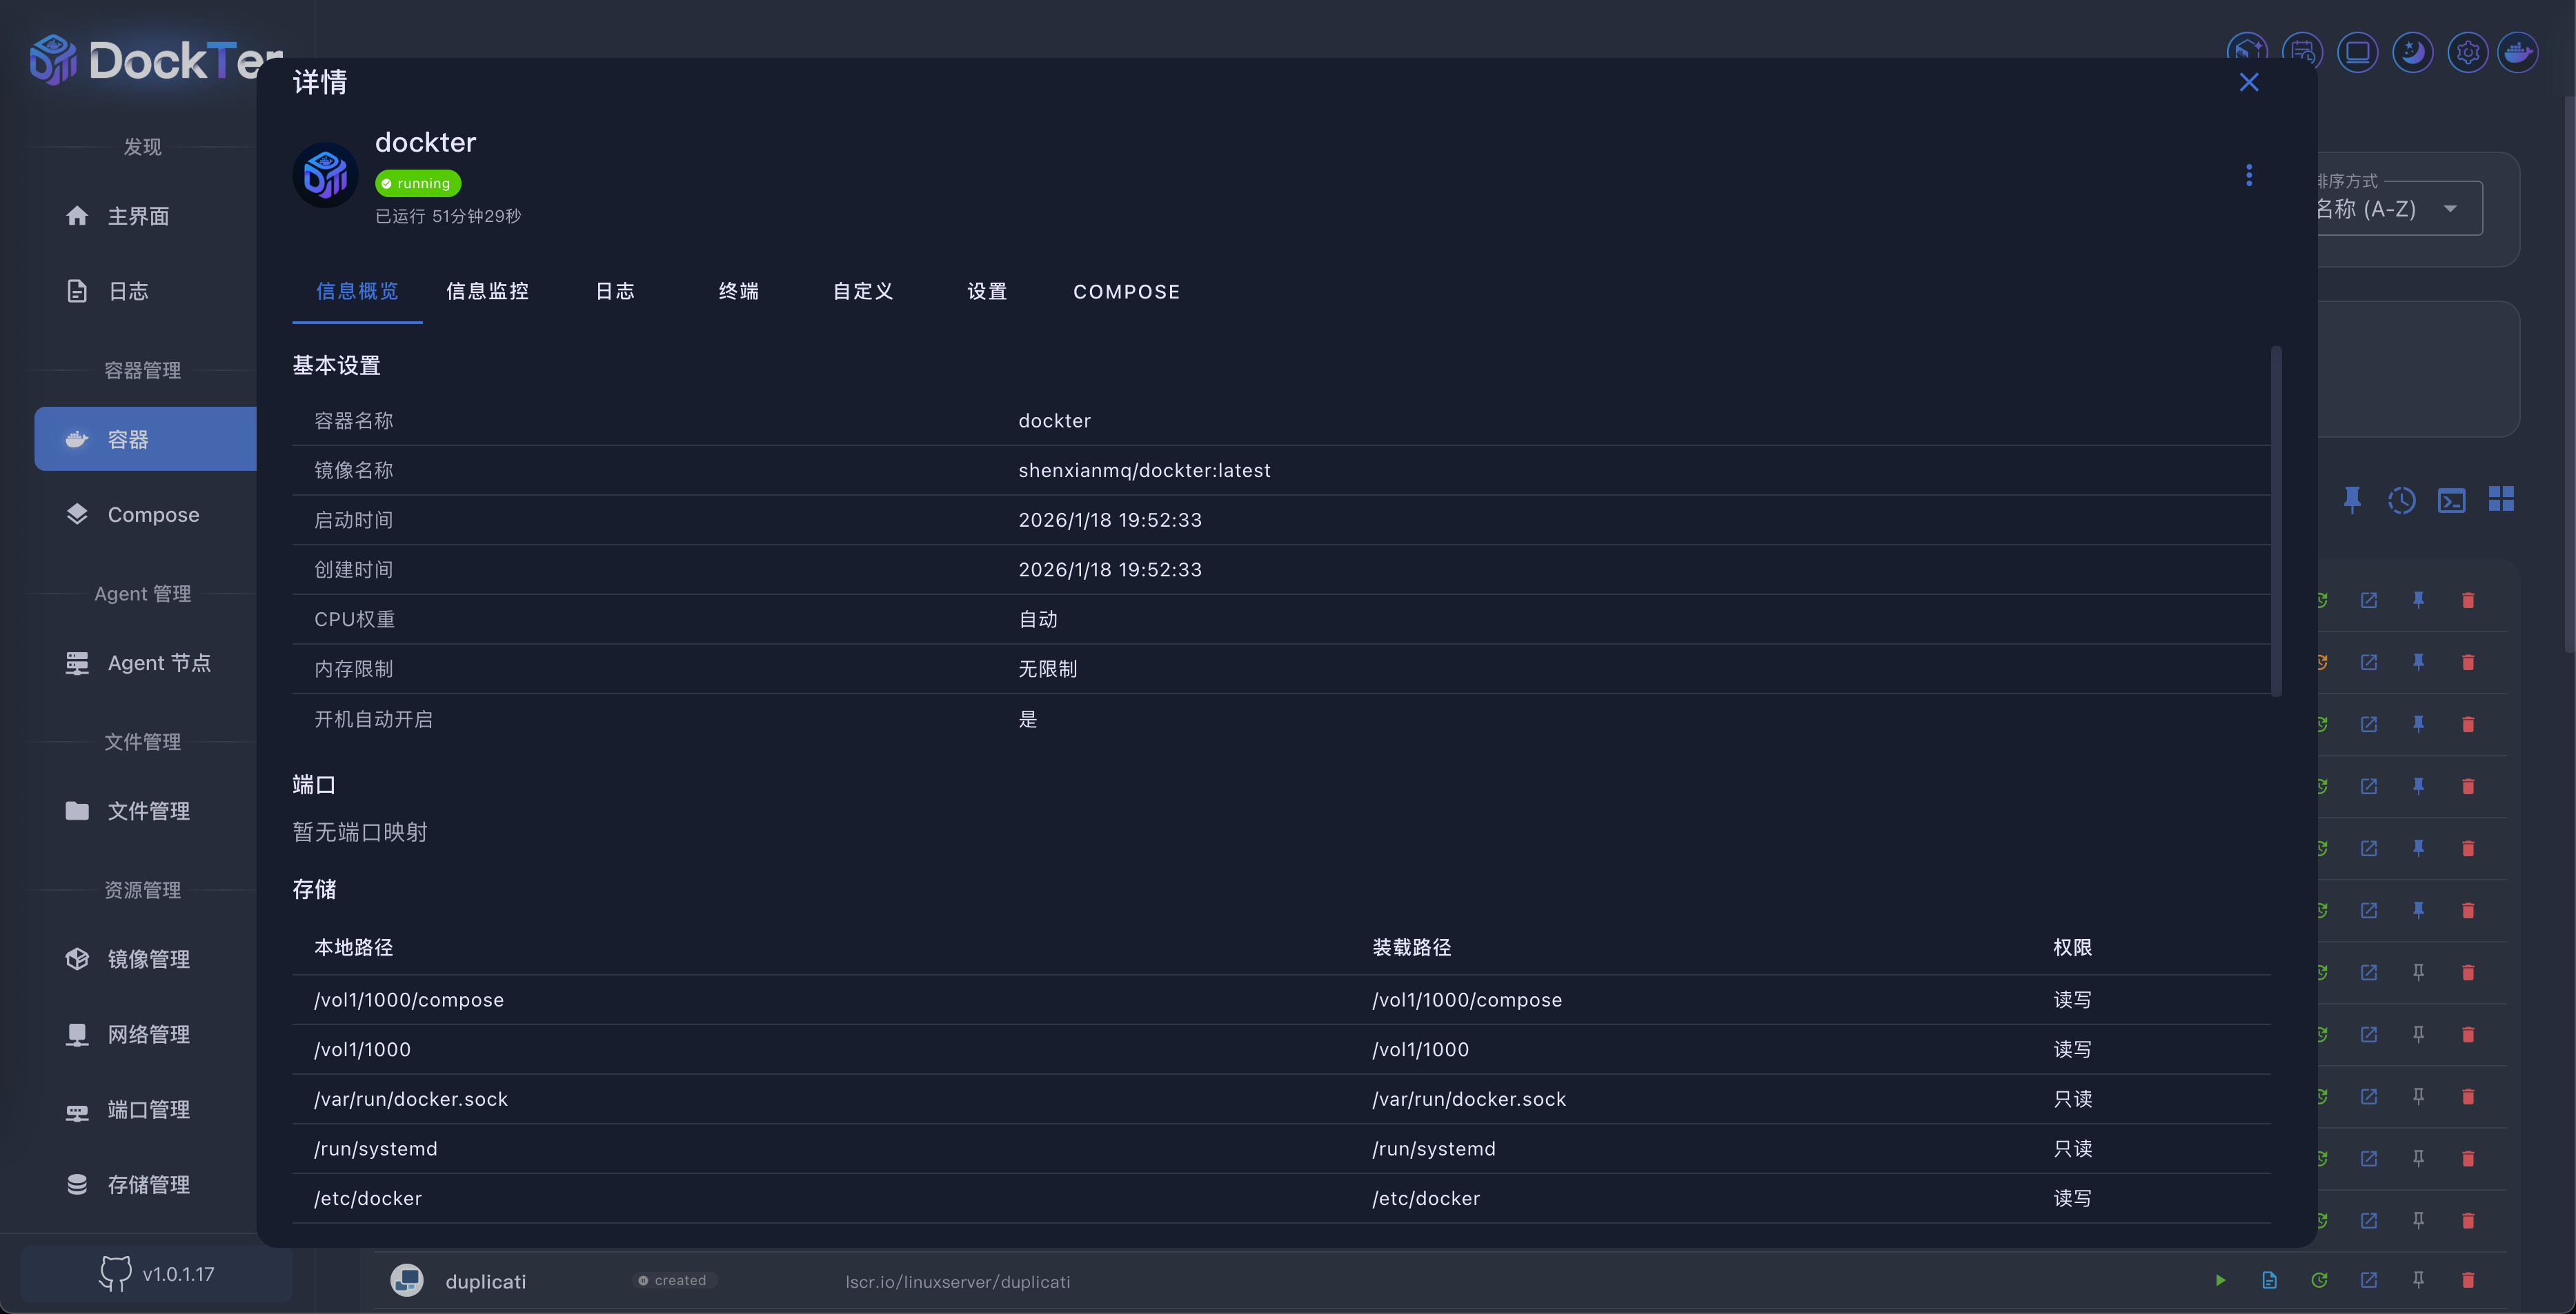Open terminal icon in container toolbar
The height and width of the screenshot is (1314, 2576).
2451,500
